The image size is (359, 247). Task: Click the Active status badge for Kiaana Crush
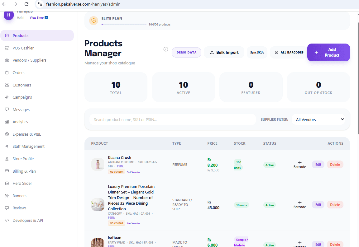pos(270,165)
